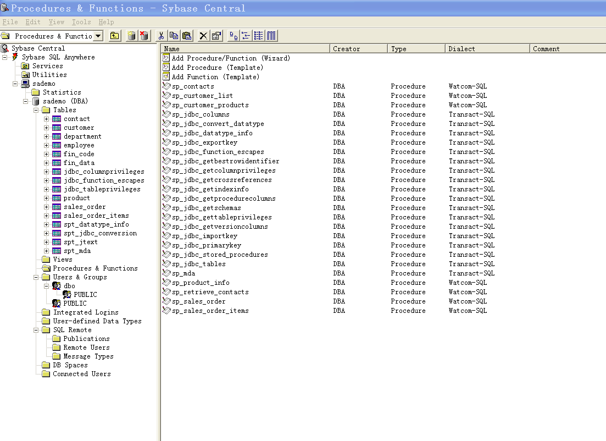This screenshot has height=441, width=606.
Task: Switch to Large Icons view
Action: click(x=233, y=36)
